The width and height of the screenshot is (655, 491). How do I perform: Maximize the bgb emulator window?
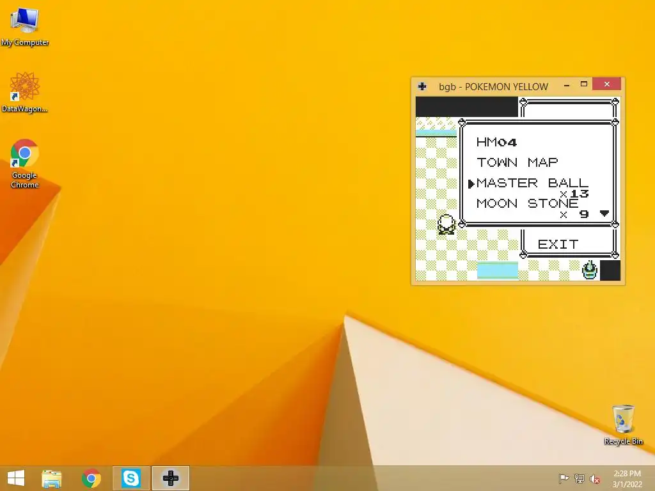(x=584, y=84)
